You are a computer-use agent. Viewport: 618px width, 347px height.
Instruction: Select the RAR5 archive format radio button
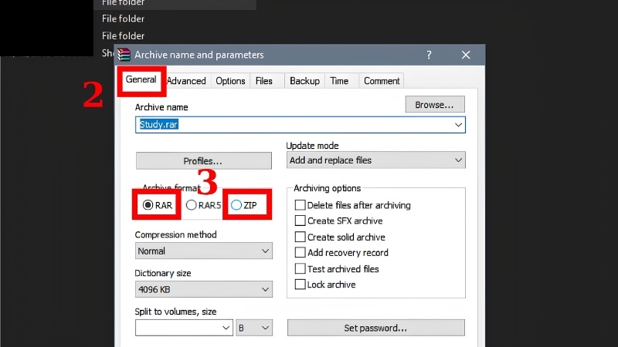click(203, 205)
